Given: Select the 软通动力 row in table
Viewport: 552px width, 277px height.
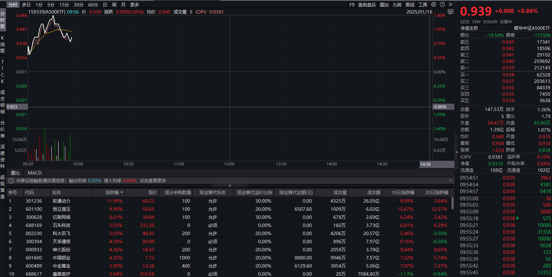Looking at the screenshot, I should [229, 201].
